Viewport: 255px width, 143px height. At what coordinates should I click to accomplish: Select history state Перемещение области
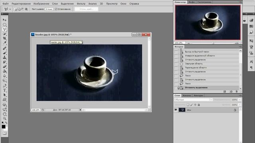206,68
